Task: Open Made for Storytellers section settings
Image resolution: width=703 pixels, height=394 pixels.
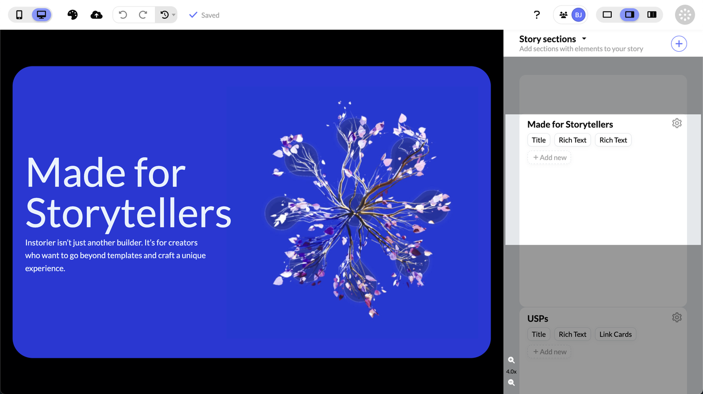Action: coord(677,123)
